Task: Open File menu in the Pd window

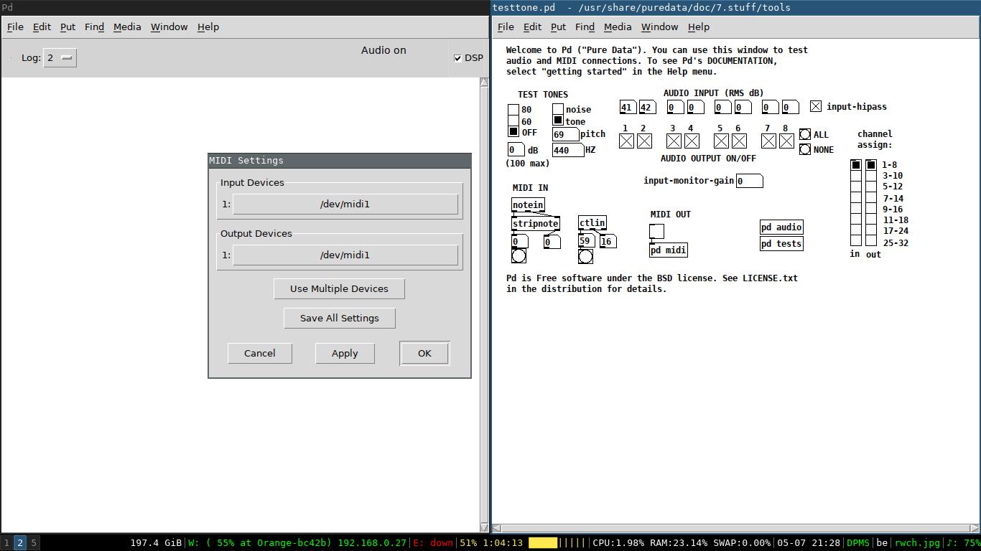Action: pos(15,27)
